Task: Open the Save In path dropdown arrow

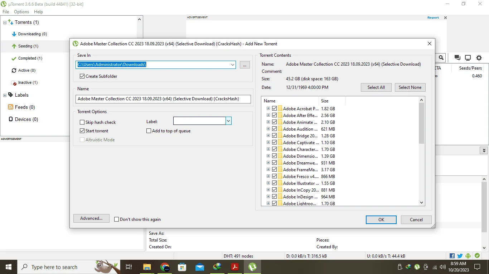Action: [x=233, y=65]
